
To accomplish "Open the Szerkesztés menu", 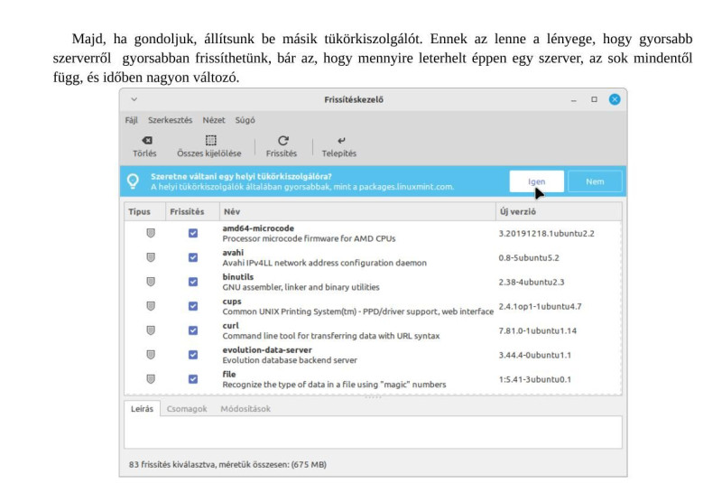I will [170, 120].
